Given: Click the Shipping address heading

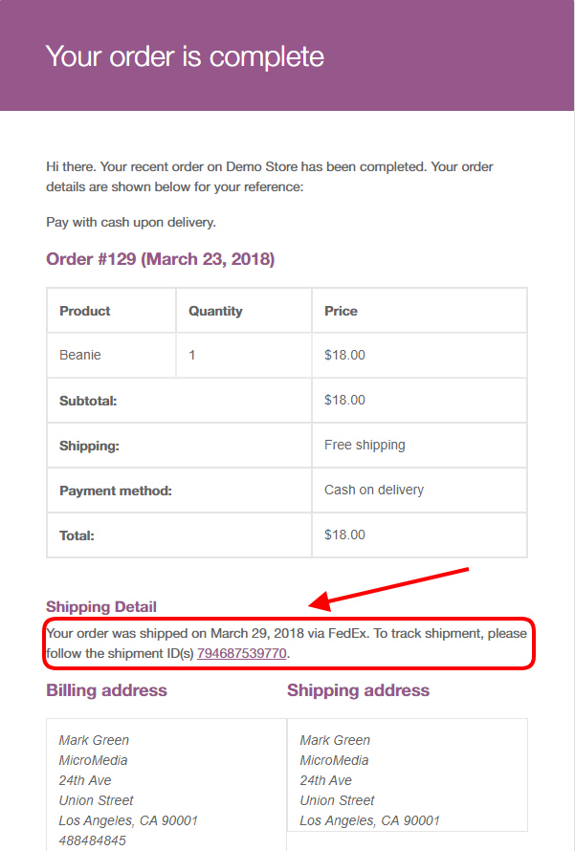Looking at the screenshot, I should (x=358, y=690).
